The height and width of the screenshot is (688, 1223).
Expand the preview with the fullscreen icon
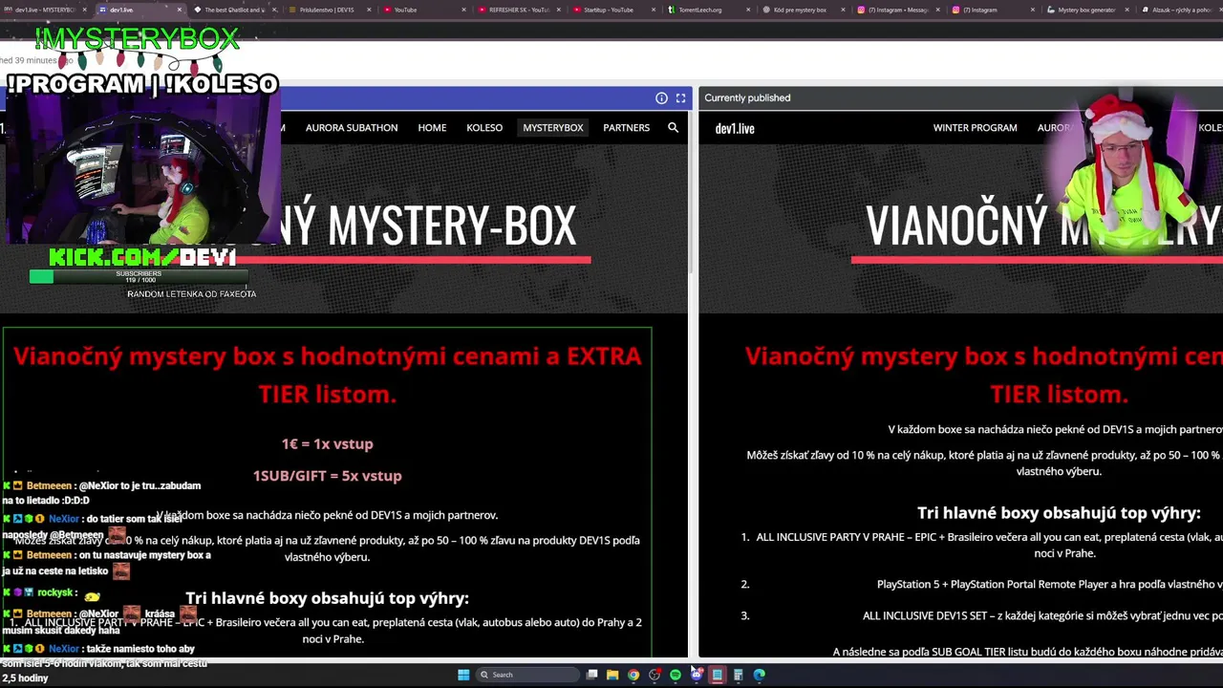tap(680, 97)
